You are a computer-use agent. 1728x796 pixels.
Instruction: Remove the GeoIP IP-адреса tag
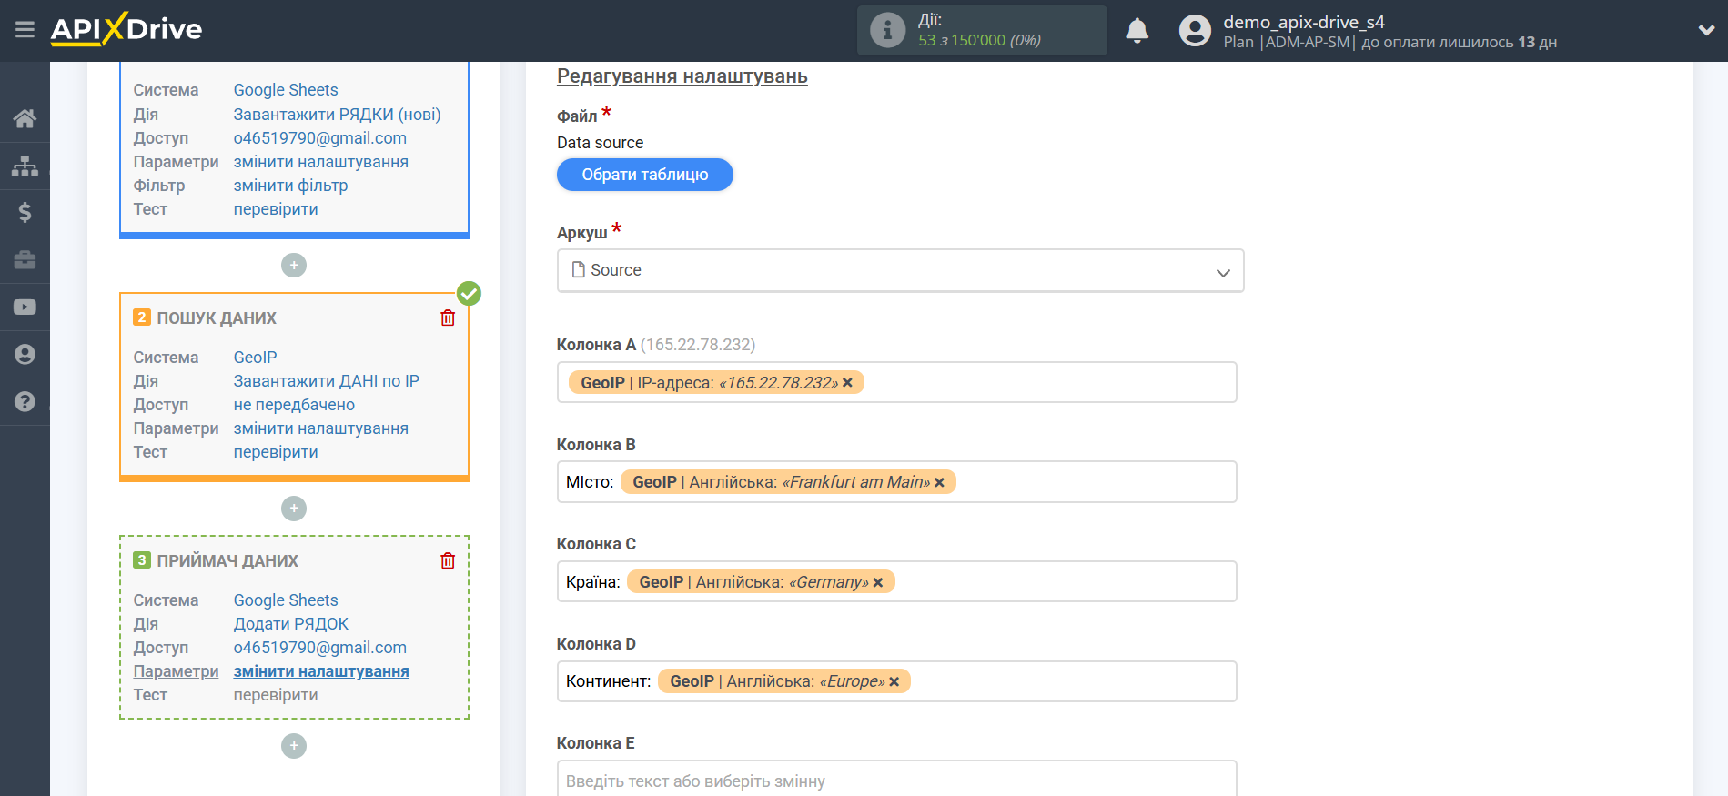point(847,383)
